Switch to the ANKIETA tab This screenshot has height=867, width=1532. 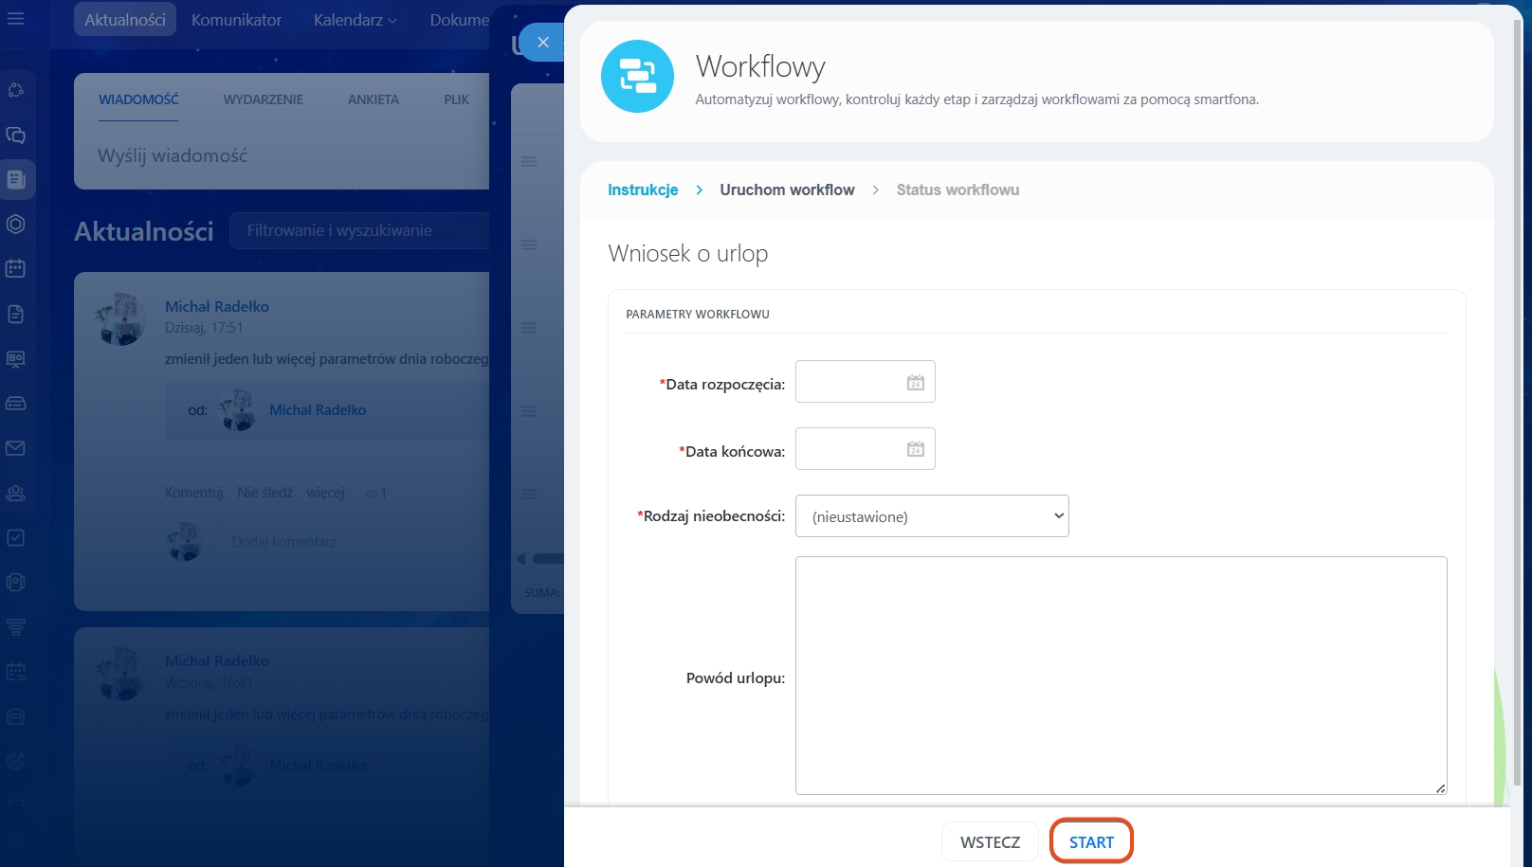point(374,99)
